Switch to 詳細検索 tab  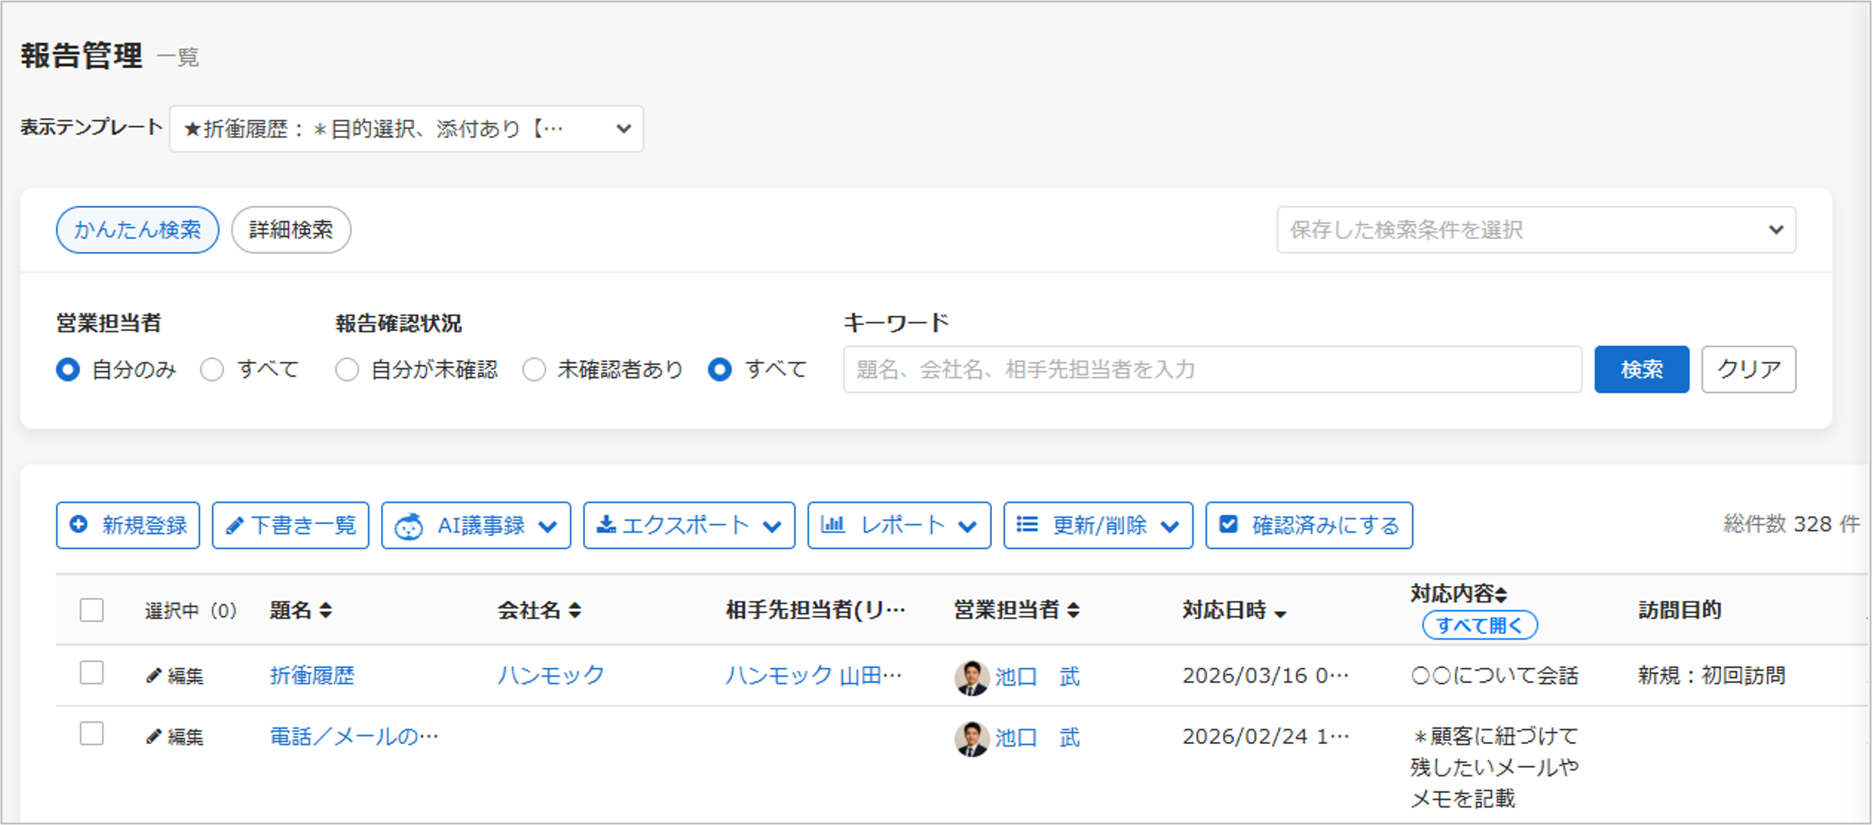[x=291, y=231]
